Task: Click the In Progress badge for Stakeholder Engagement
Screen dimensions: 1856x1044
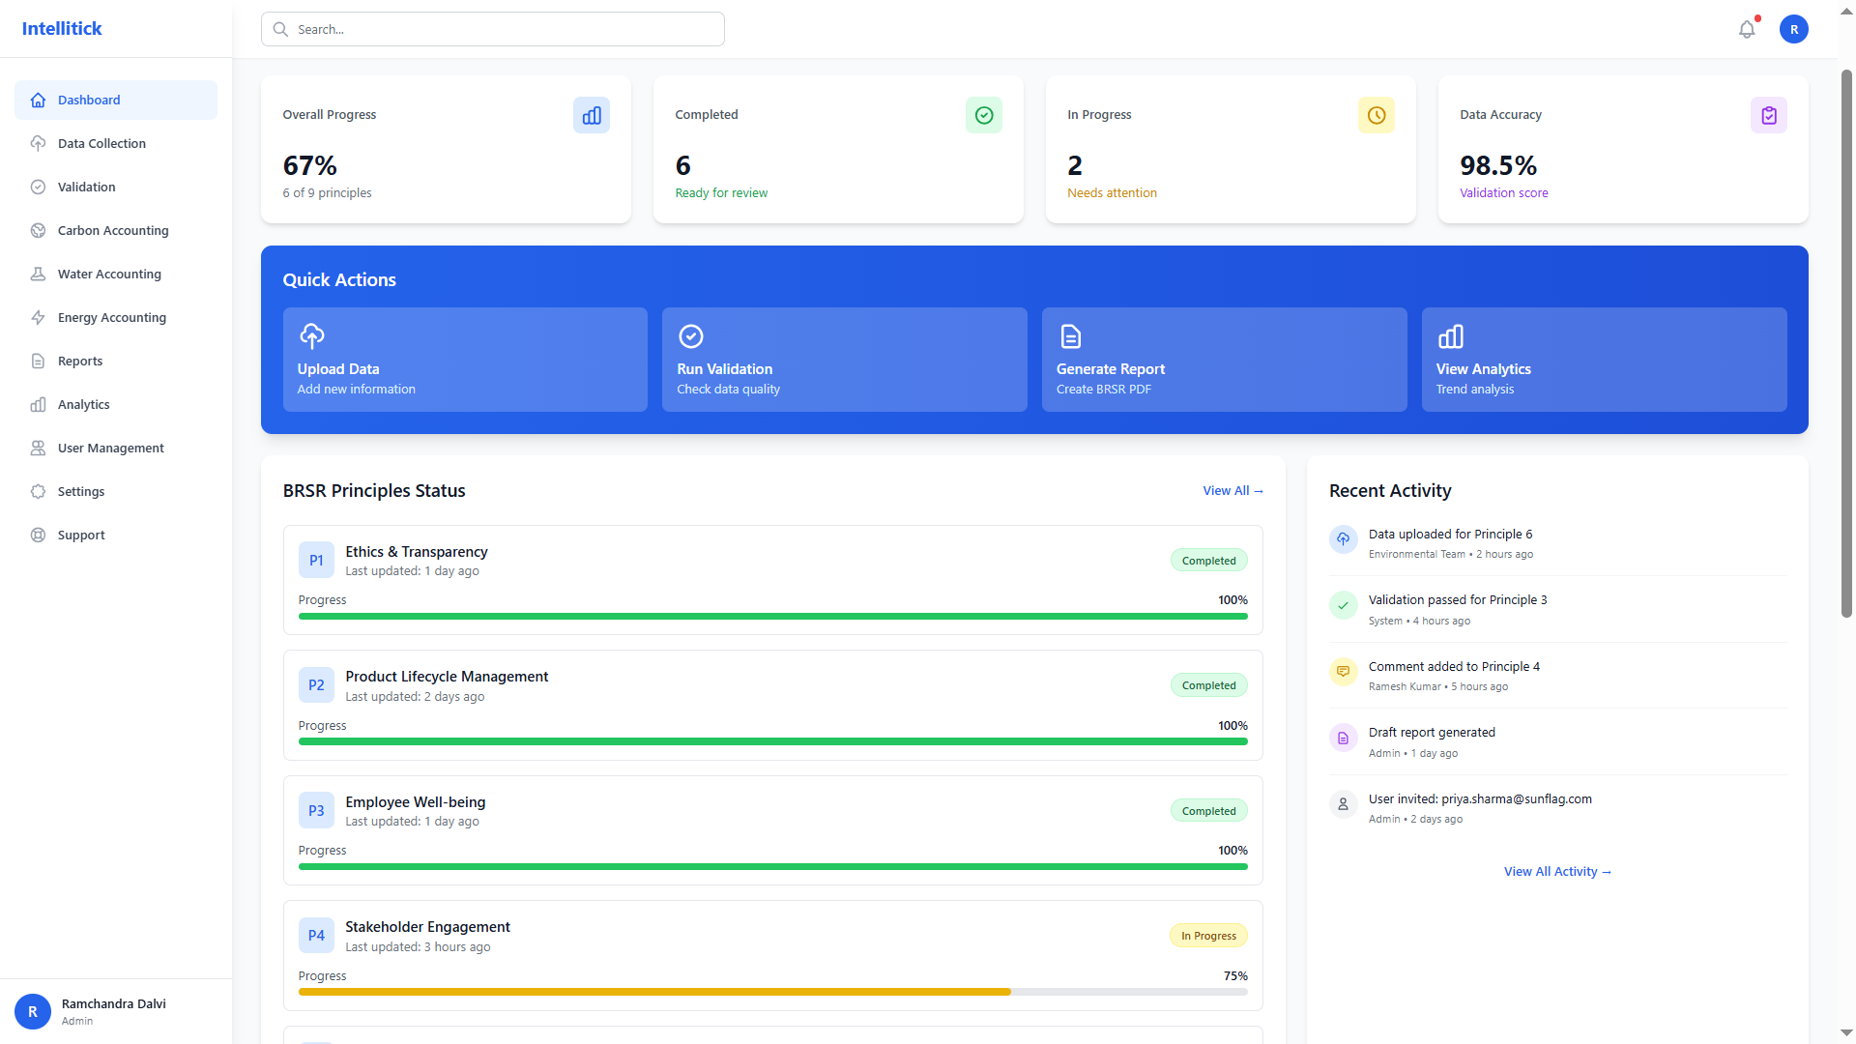Action: [x=1208, y=935]
